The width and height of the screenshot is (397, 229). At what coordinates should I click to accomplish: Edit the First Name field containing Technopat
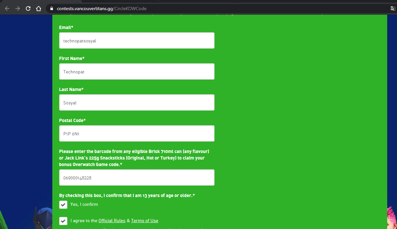pos(137,71)
